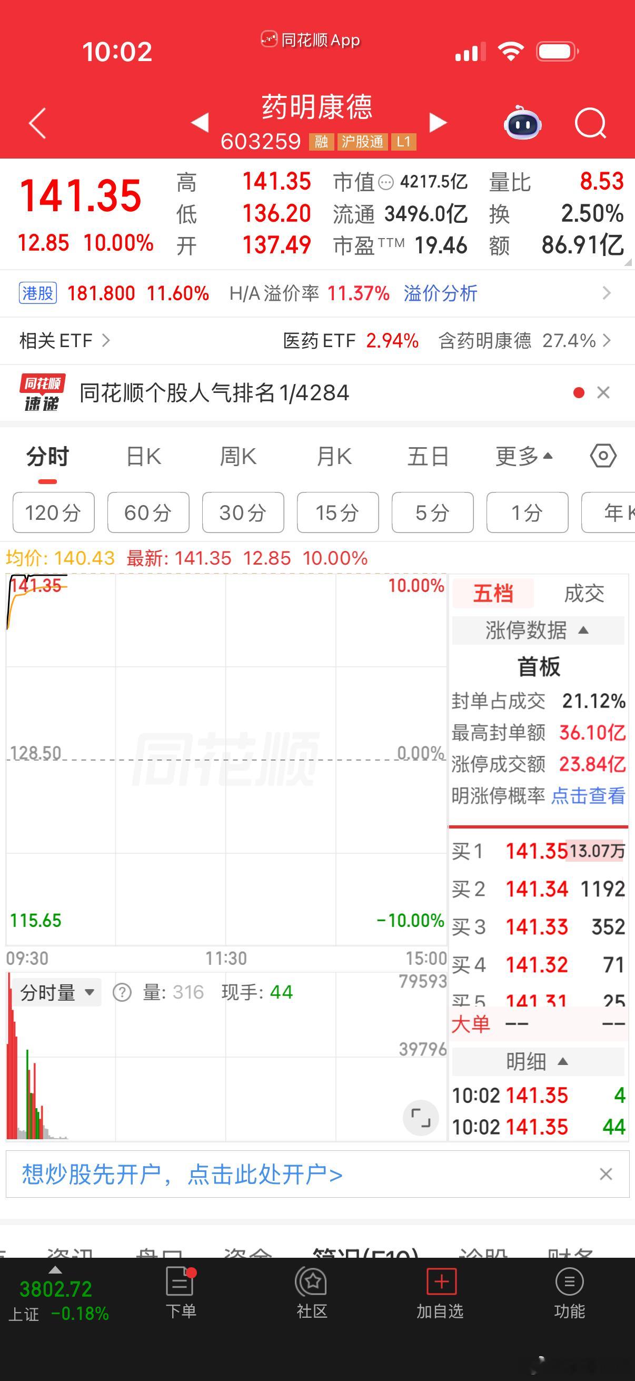Tap the 沪股通 badge
Screen dimensions: 635x1381
pos(362,142)
